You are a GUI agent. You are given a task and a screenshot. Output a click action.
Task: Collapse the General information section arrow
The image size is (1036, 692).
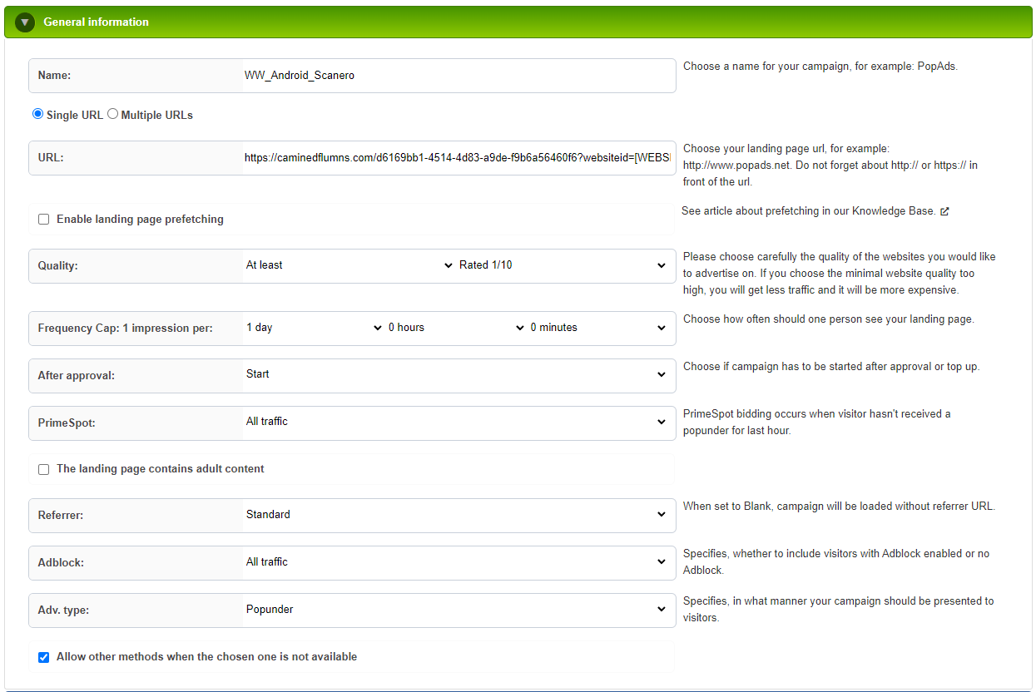24,22
